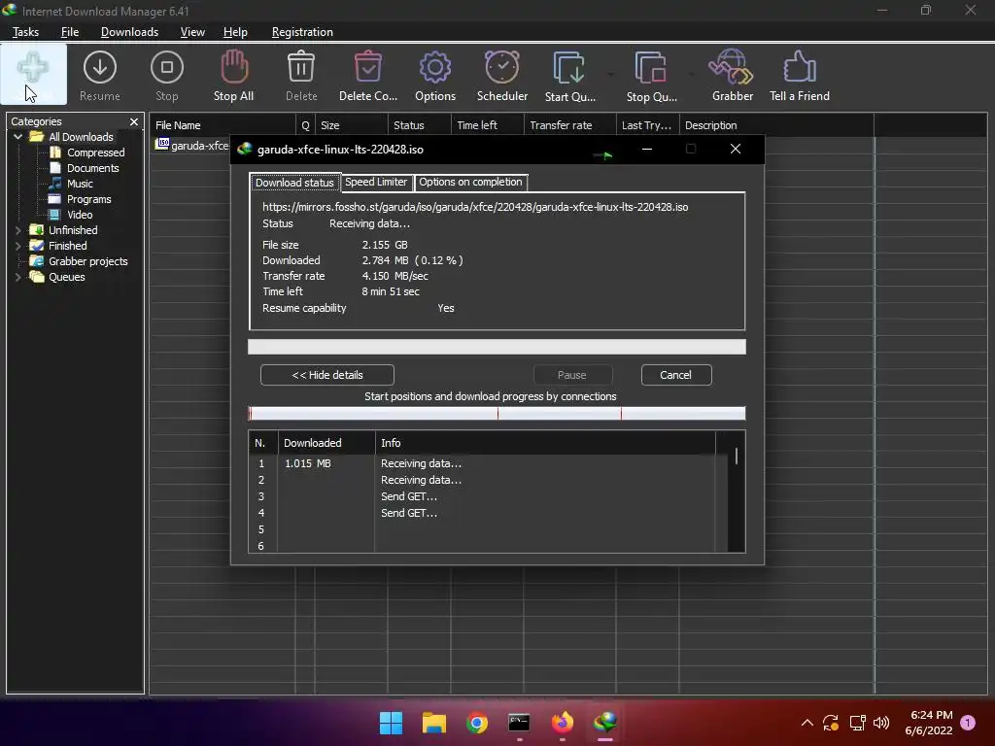Open File Explorer from taskbar
Screen dimensions: 995x746
tap(434, 723)
